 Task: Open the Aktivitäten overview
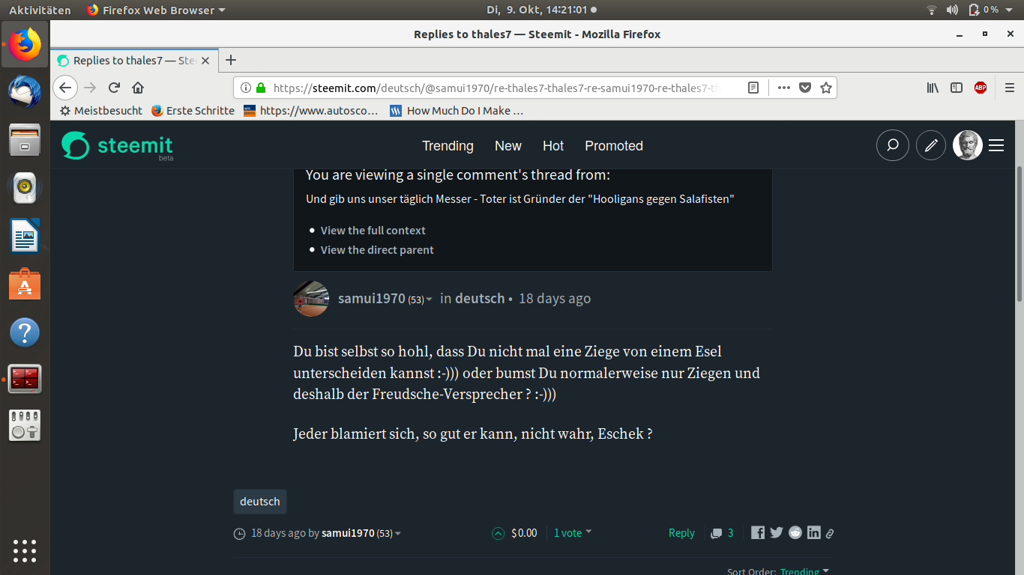(x=40, y=10)
